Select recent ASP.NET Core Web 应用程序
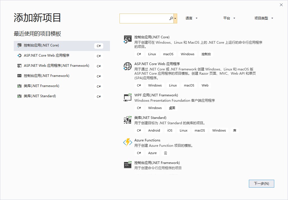The image size is (288, 200). tap(46, 55)
